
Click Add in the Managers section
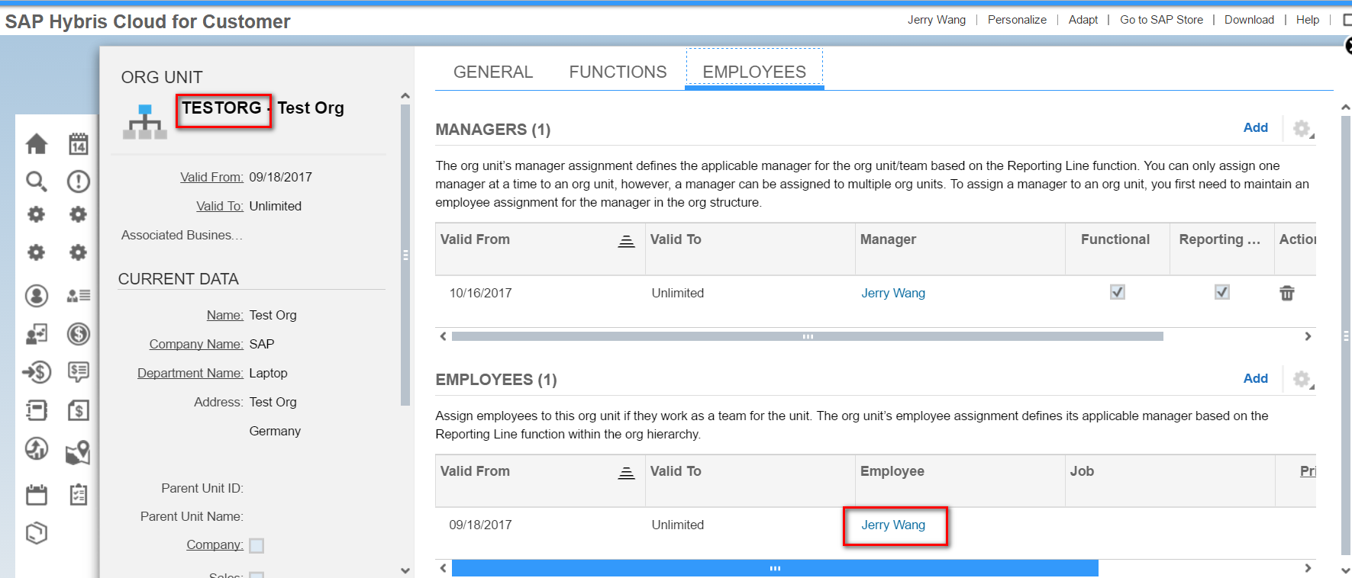click(1256, 127)
